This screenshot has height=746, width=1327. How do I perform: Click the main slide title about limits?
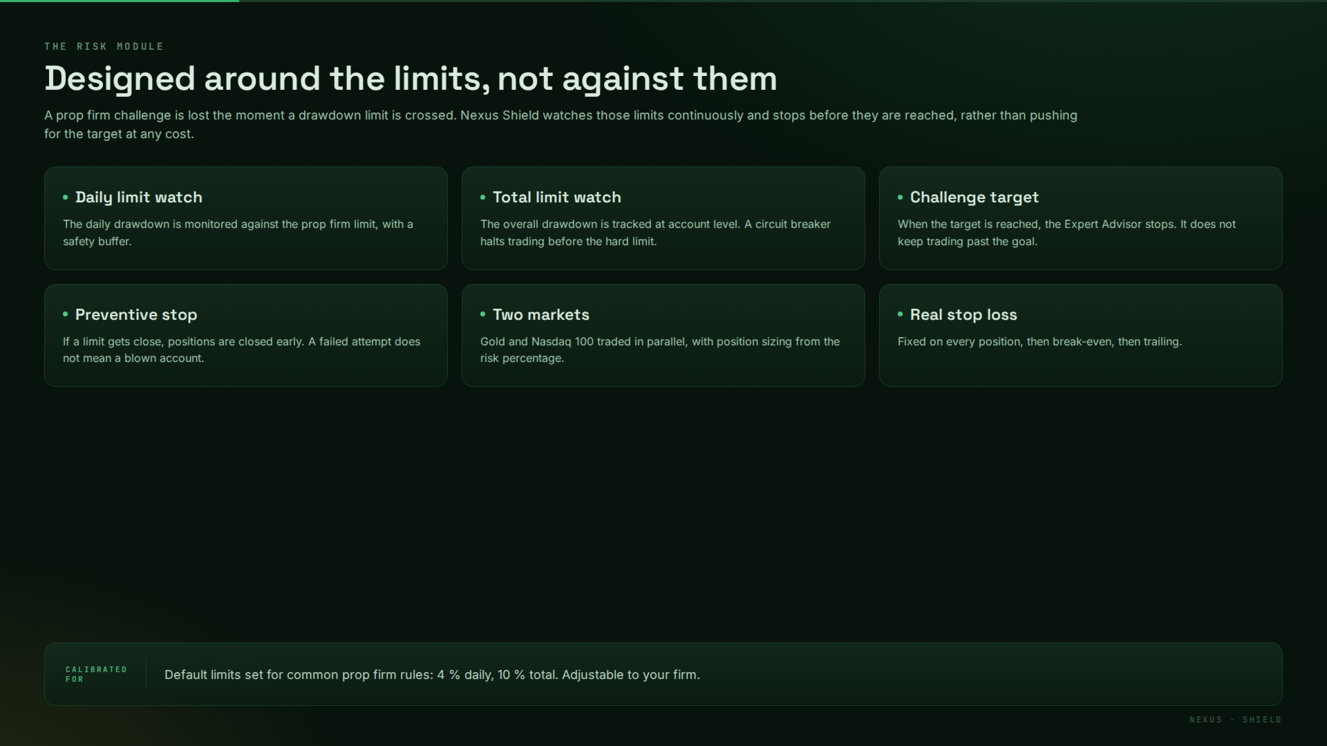411,79
